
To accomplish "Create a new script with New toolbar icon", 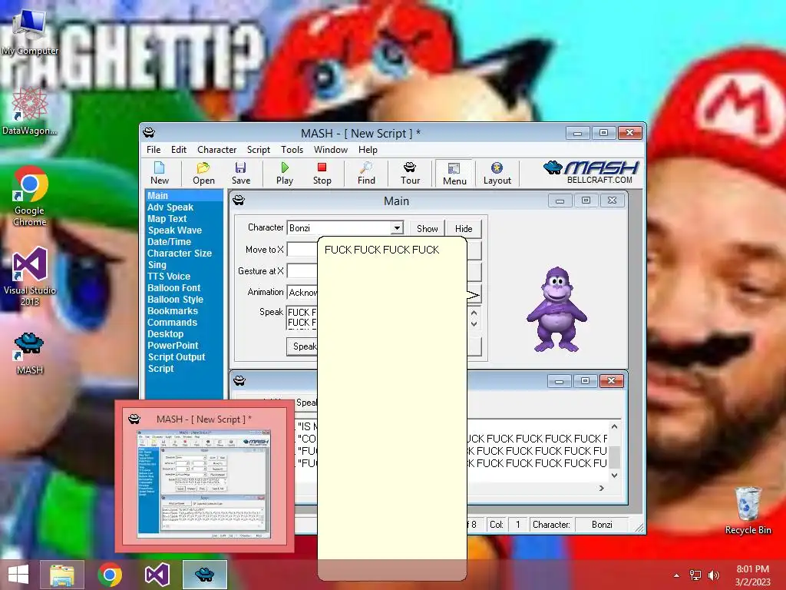I will 160,173.
